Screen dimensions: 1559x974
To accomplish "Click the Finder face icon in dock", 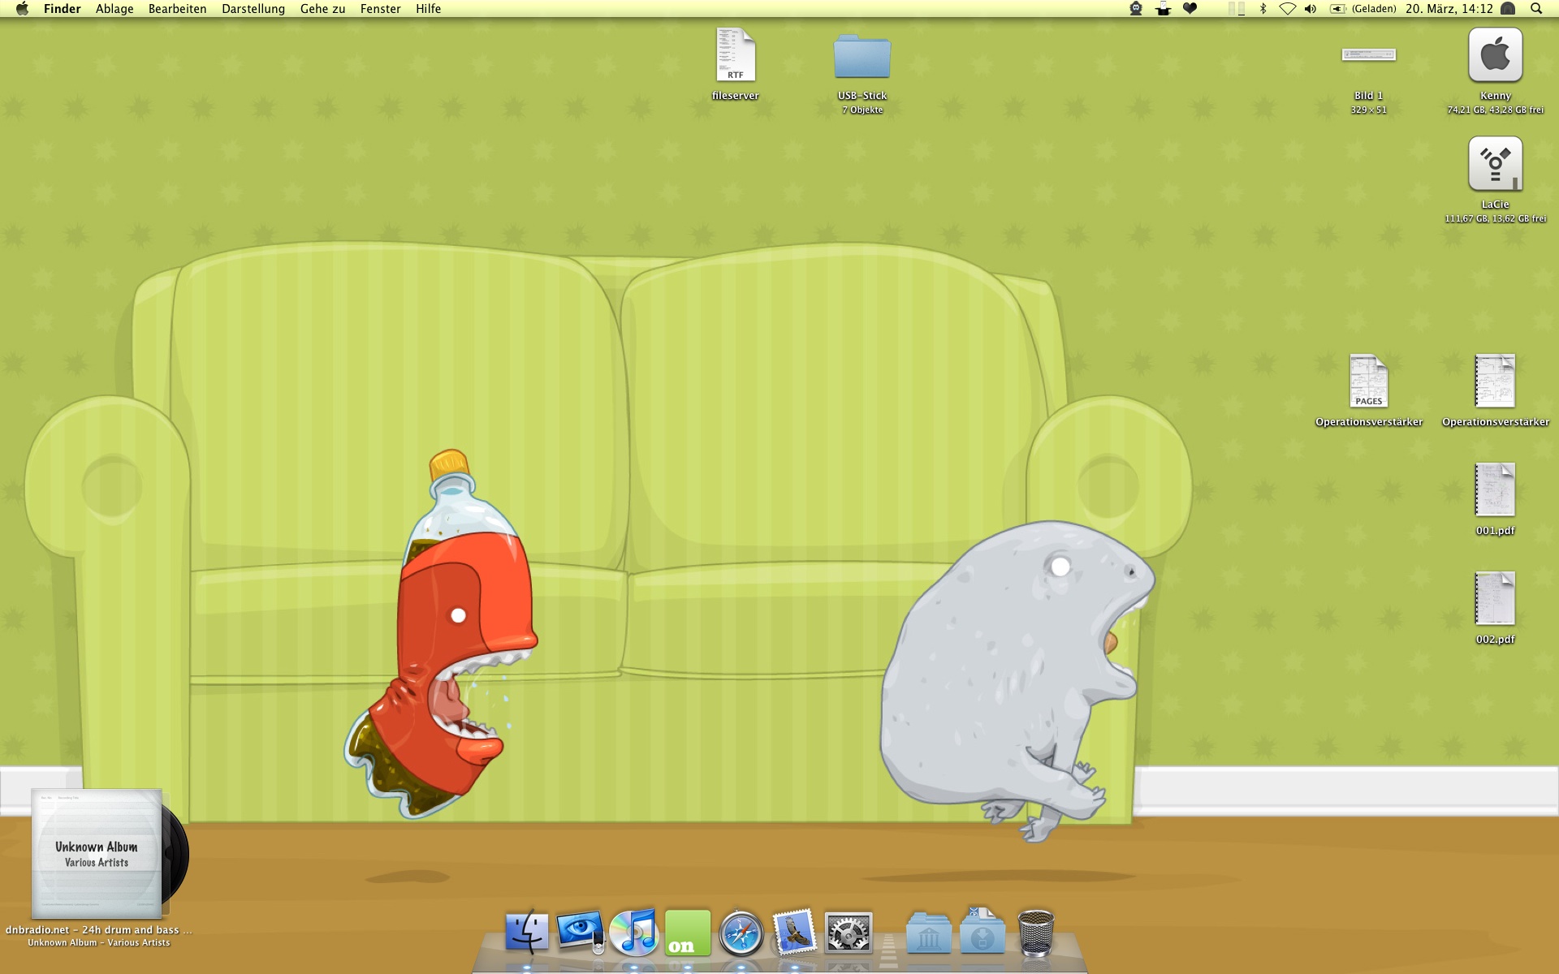I will [x=526, y=932].
